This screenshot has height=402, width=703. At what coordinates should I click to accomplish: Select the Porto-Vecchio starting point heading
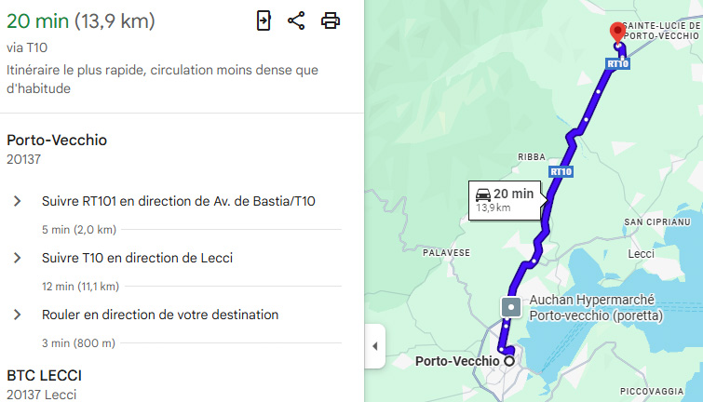57,141
